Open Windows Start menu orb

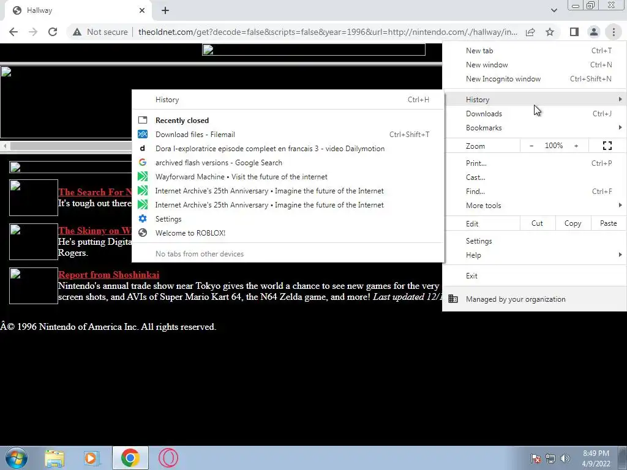(17, 458)
